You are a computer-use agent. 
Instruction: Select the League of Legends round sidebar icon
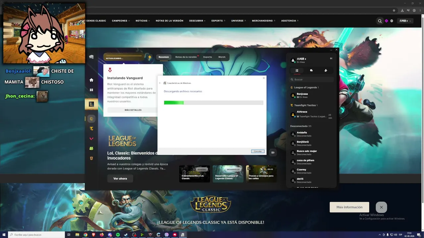point(91,119)
